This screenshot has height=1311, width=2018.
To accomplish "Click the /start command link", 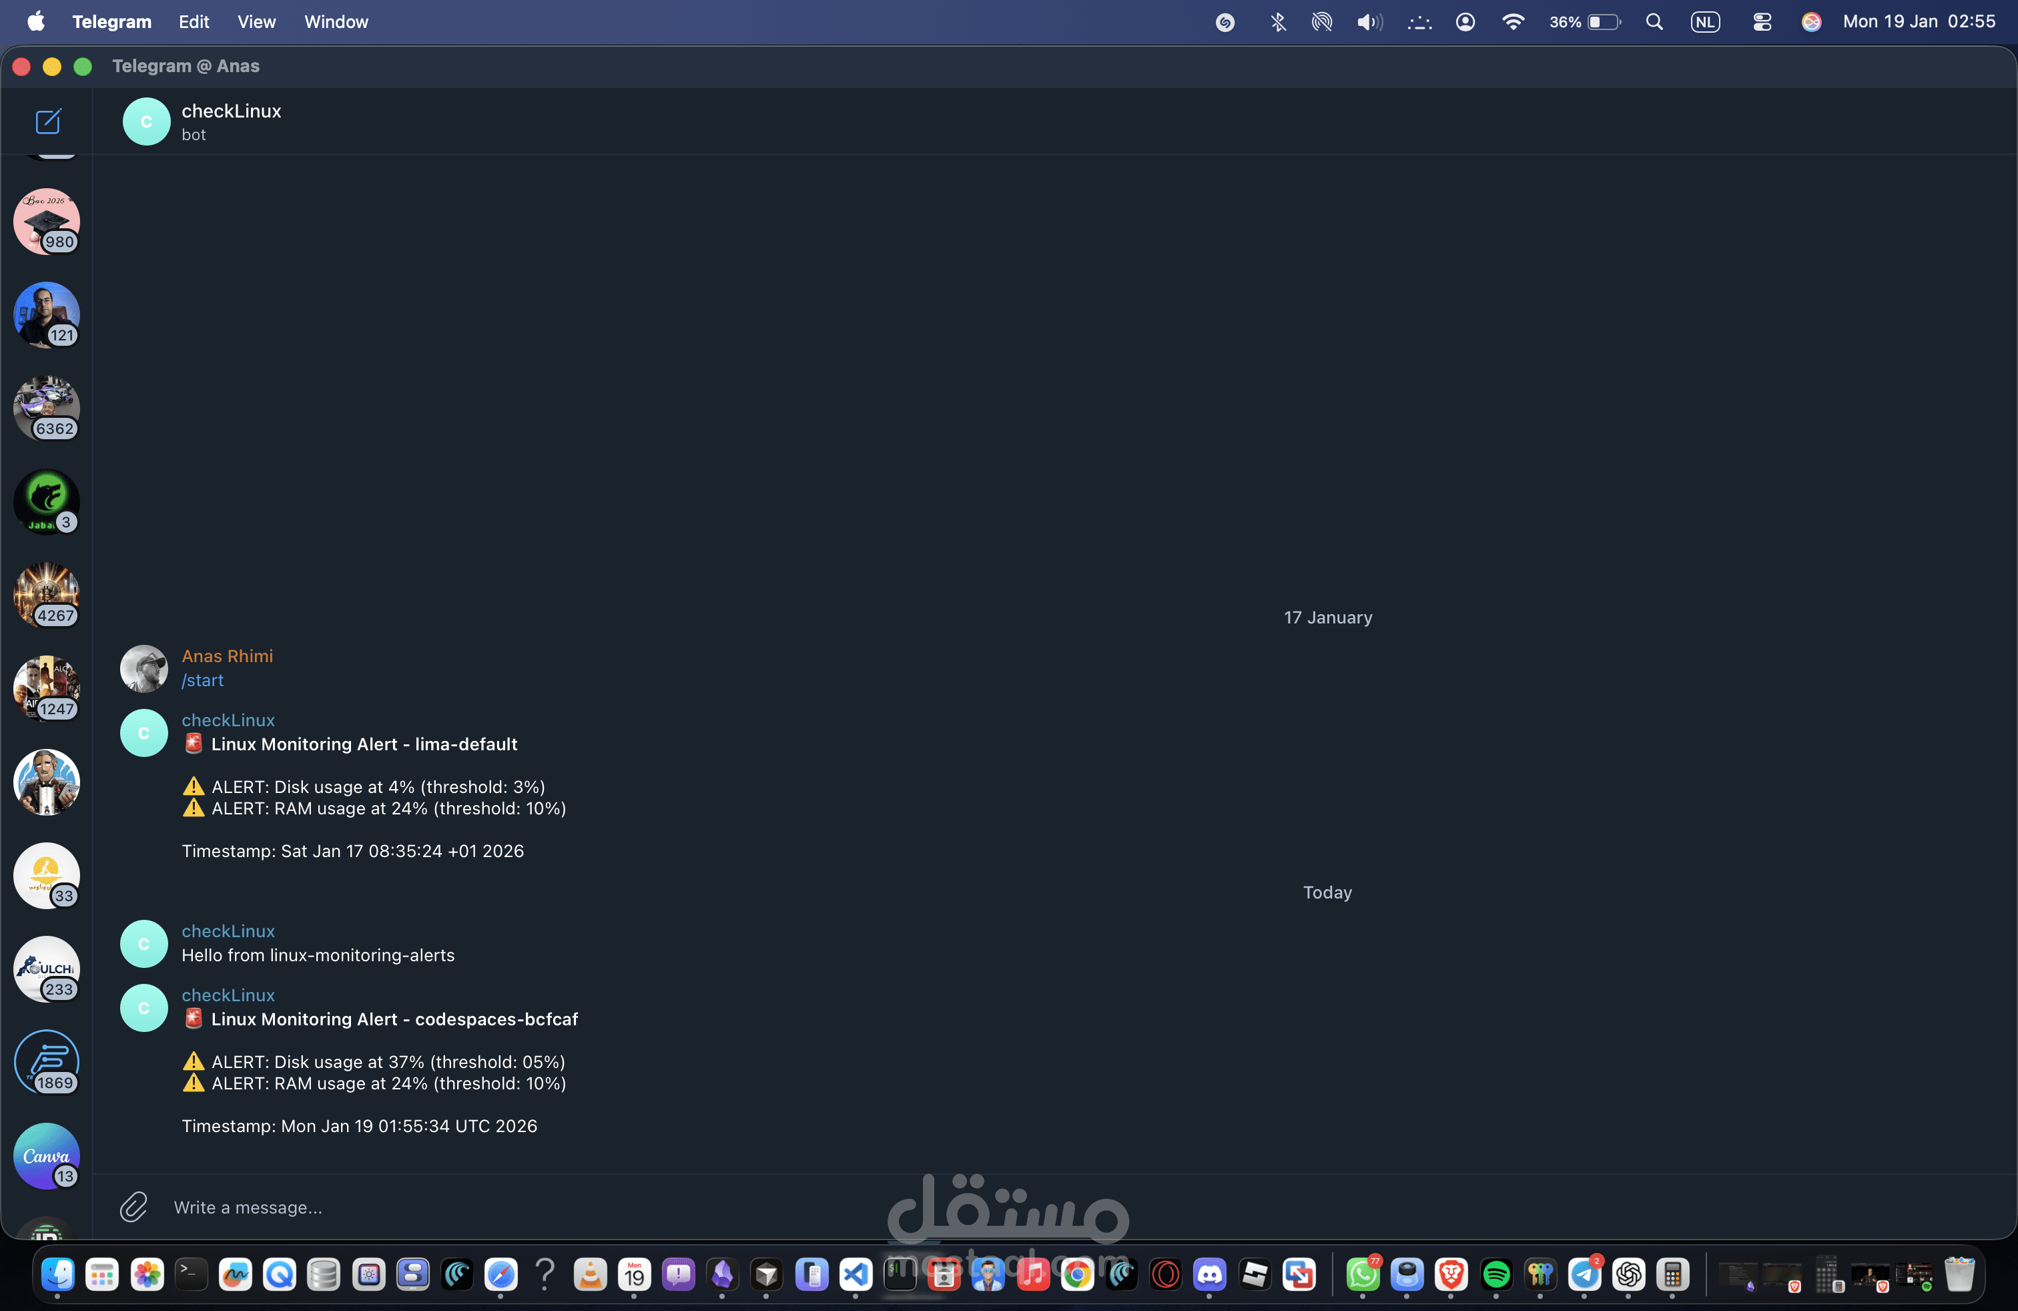I will (203, 680).
